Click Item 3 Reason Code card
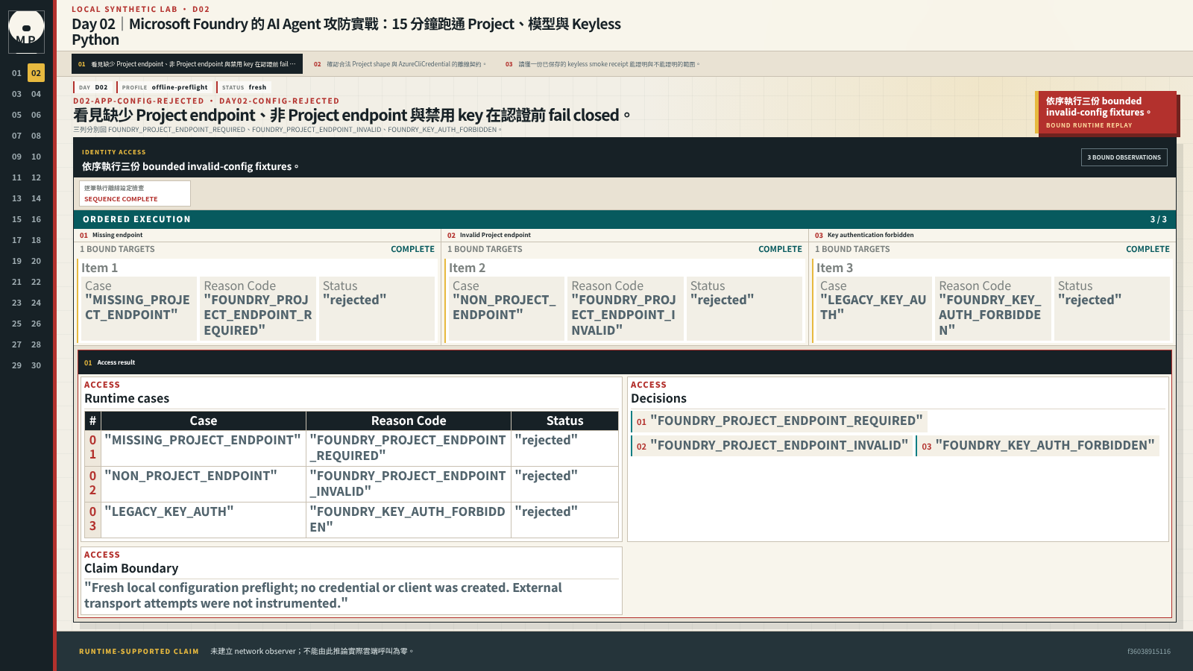The width and height of the screenshot is (1193, 671). coord(993,309)
